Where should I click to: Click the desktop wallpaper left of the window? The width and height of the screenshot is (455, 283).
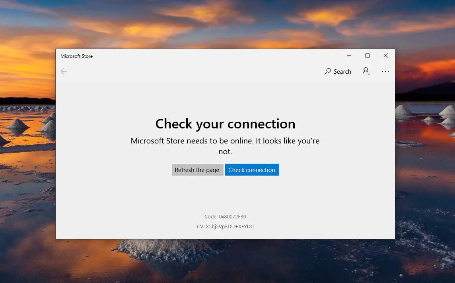pos(27,159)
